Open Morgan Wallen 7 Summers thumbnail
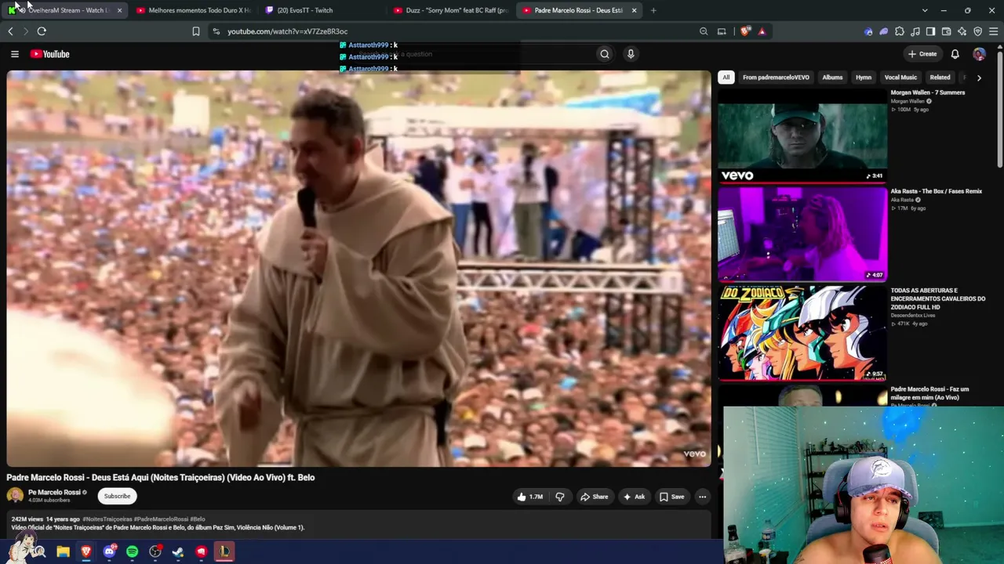This screenshot has width=1004, height=564. tap(802, 136)
